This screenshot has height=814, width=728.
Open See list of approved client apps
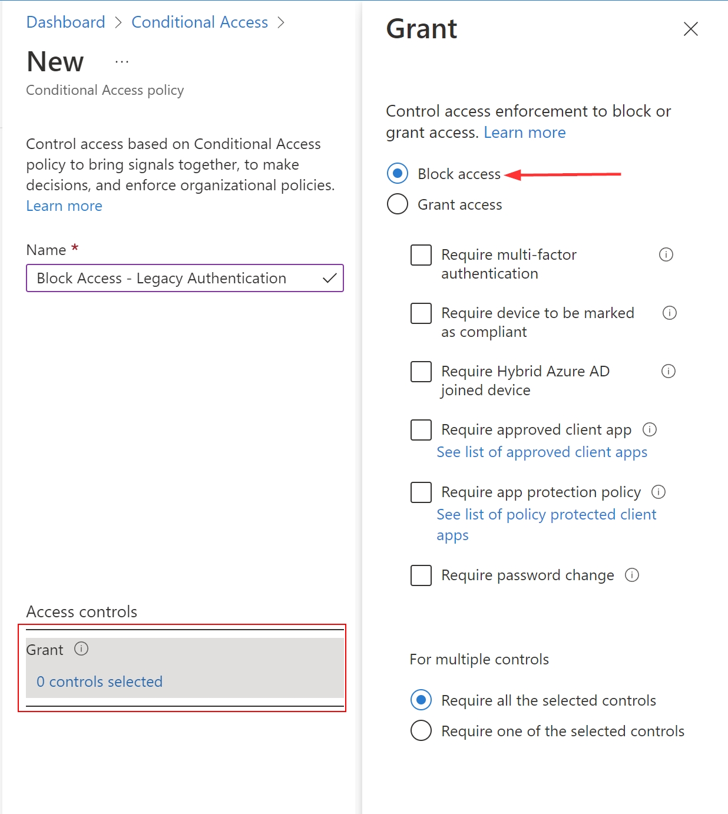[542, 452]
